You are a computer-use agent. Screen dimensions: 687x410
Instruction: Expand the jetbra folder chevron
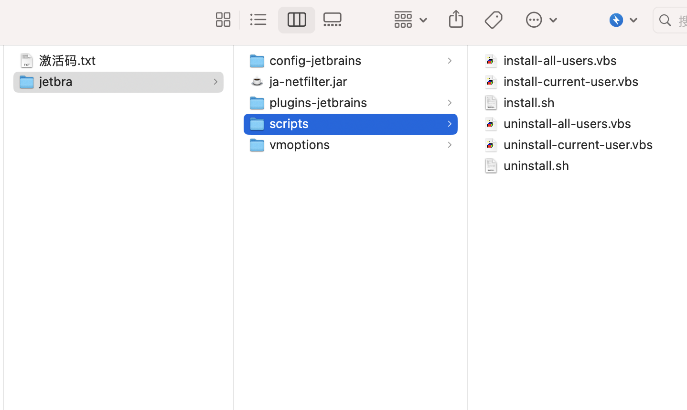tap(215, 82)
